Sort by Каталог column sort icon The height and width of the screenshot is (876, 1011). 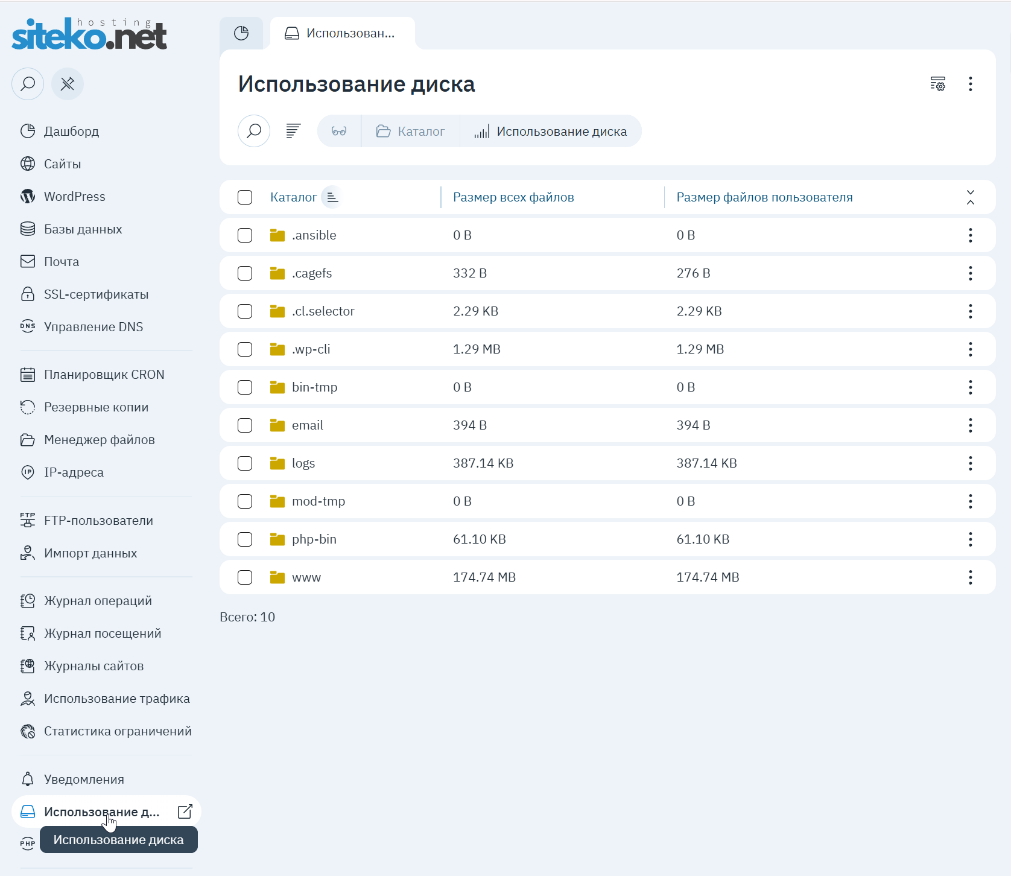pyautogui.click(x=332, y=197)
